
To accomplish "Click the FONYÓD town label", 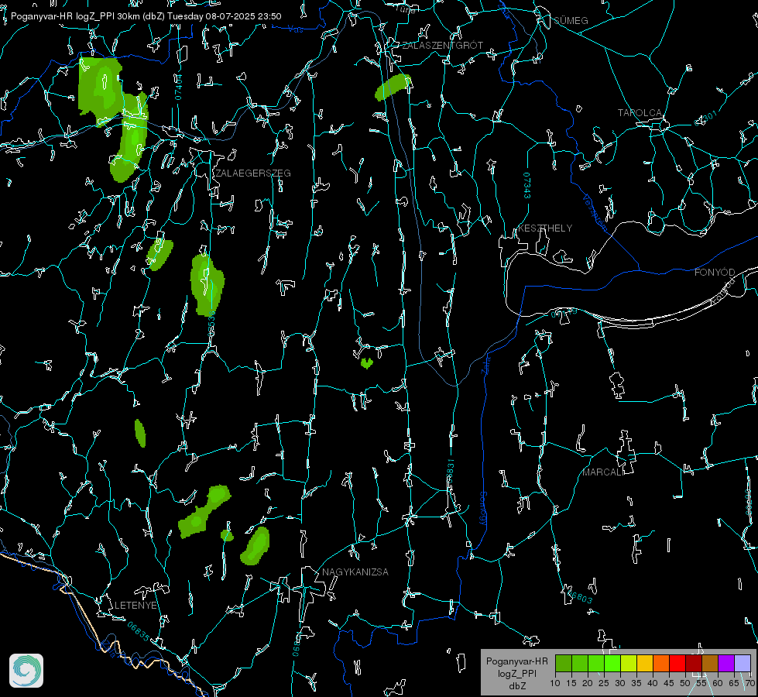I will (715, 273).
